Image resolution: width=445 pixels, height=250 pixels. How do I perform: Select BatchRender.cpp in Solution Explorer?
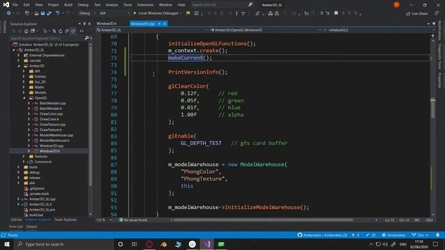coord(53,103)
